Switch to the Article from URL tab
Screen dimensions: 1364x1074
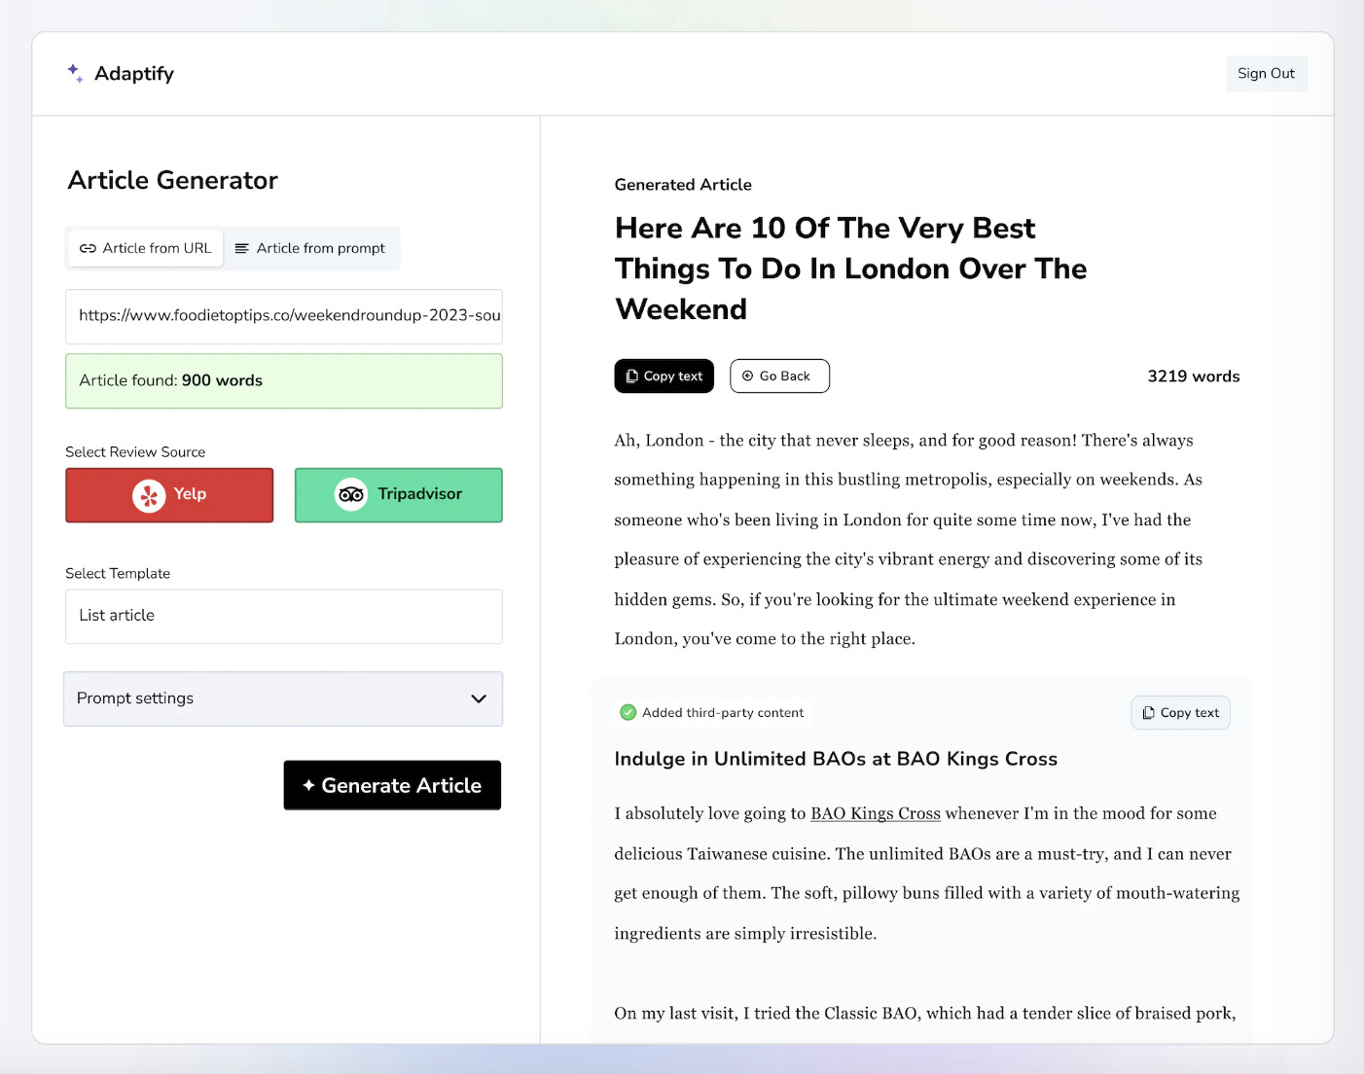(144, 248)
